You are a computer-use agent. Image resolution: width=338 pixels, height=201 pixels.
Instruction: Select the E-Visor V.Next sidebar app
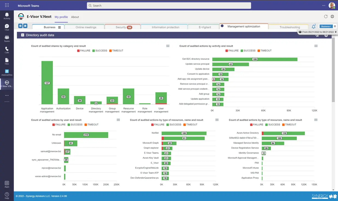(7, 84)
